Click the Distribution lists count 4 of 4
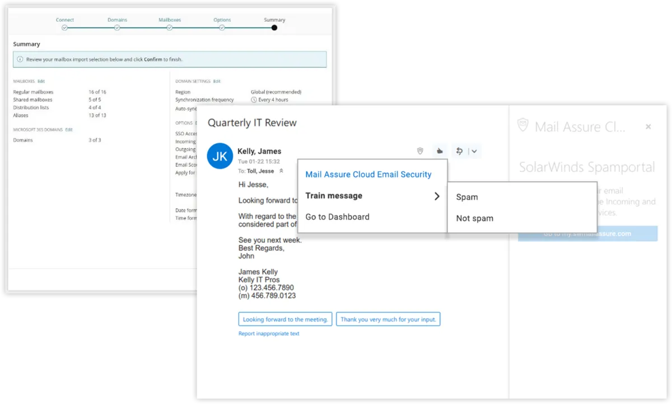This screenshot has width=672, height=404. (95, 107)
